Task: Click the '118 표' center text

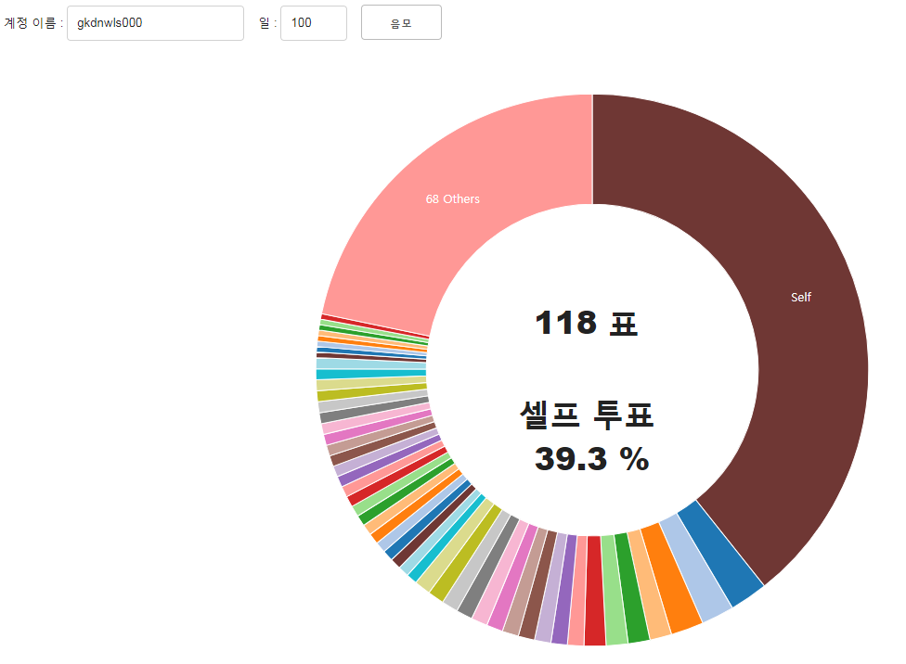Action: [586, 323]
